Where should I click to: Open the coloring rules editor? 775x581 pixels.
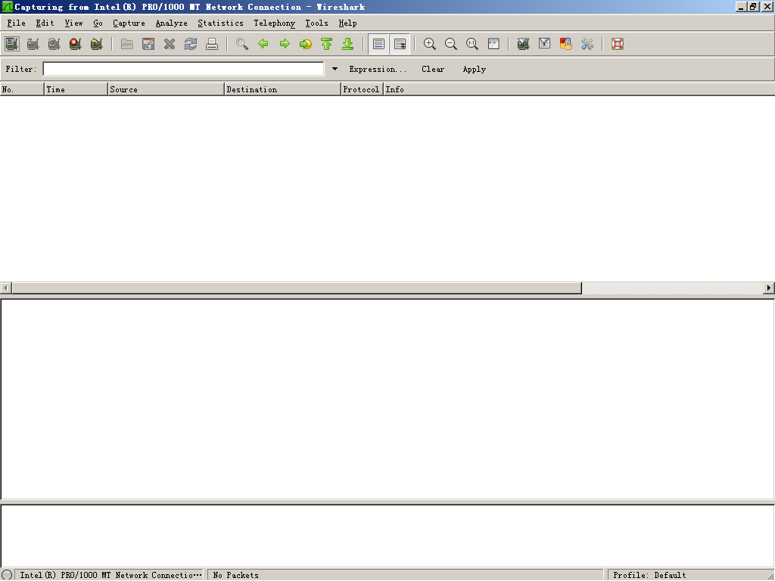click(x=566, y=44)
